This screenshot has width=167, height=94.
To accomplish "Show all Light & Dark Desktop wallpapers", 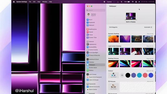I will (x=150, y=46).
